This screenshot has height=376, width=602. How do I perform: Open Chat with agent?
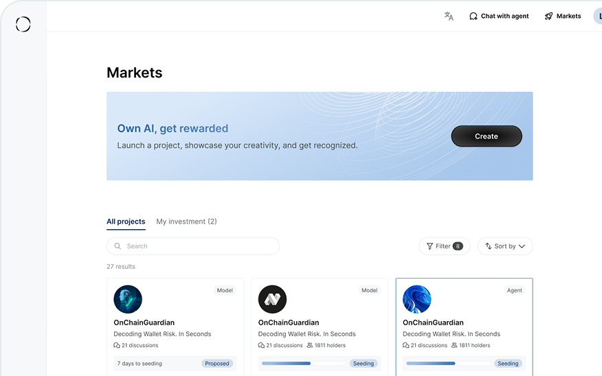point(499,16)
